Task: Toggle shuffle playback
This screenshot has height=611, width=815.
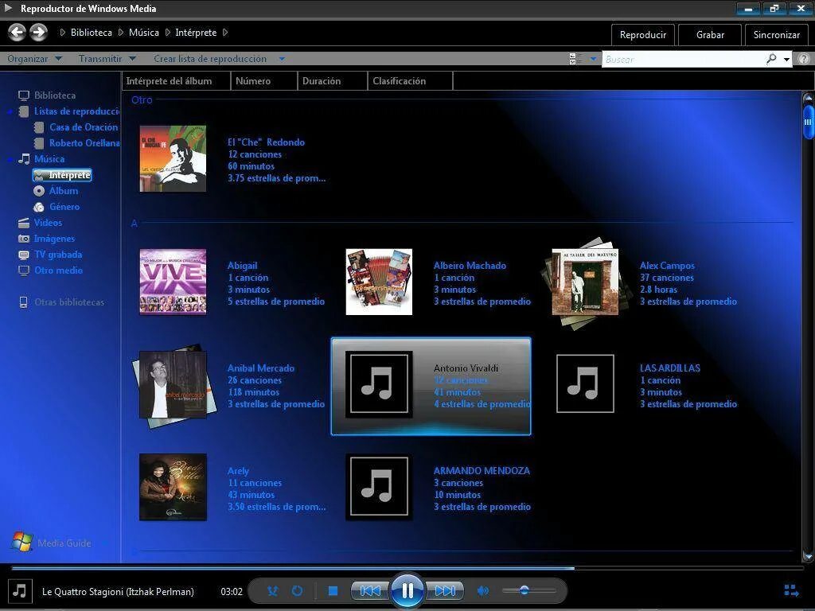Action: pyautogui.click(x=272, y=591)
